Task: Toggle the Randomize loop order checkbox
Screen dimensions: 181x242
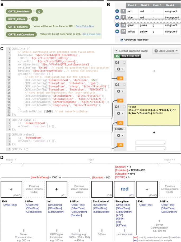Action: tap(122, 40)
